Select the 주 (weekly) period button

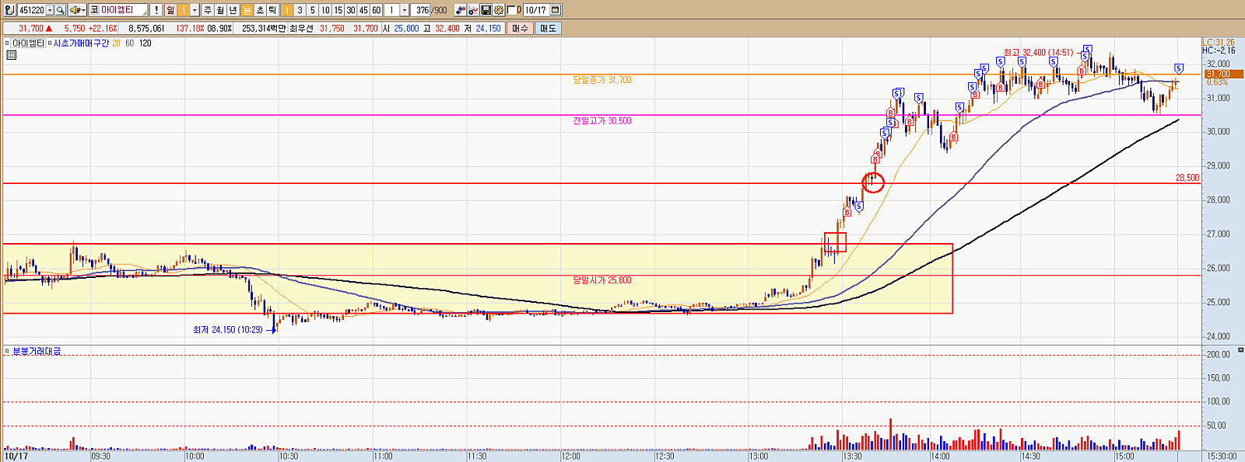(208, 10)
